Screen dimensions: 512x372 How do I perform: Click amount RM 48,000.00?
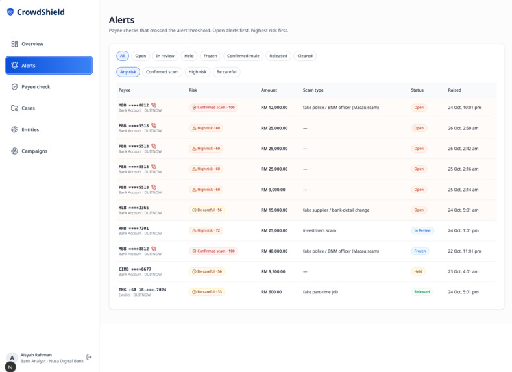point(274,251)
